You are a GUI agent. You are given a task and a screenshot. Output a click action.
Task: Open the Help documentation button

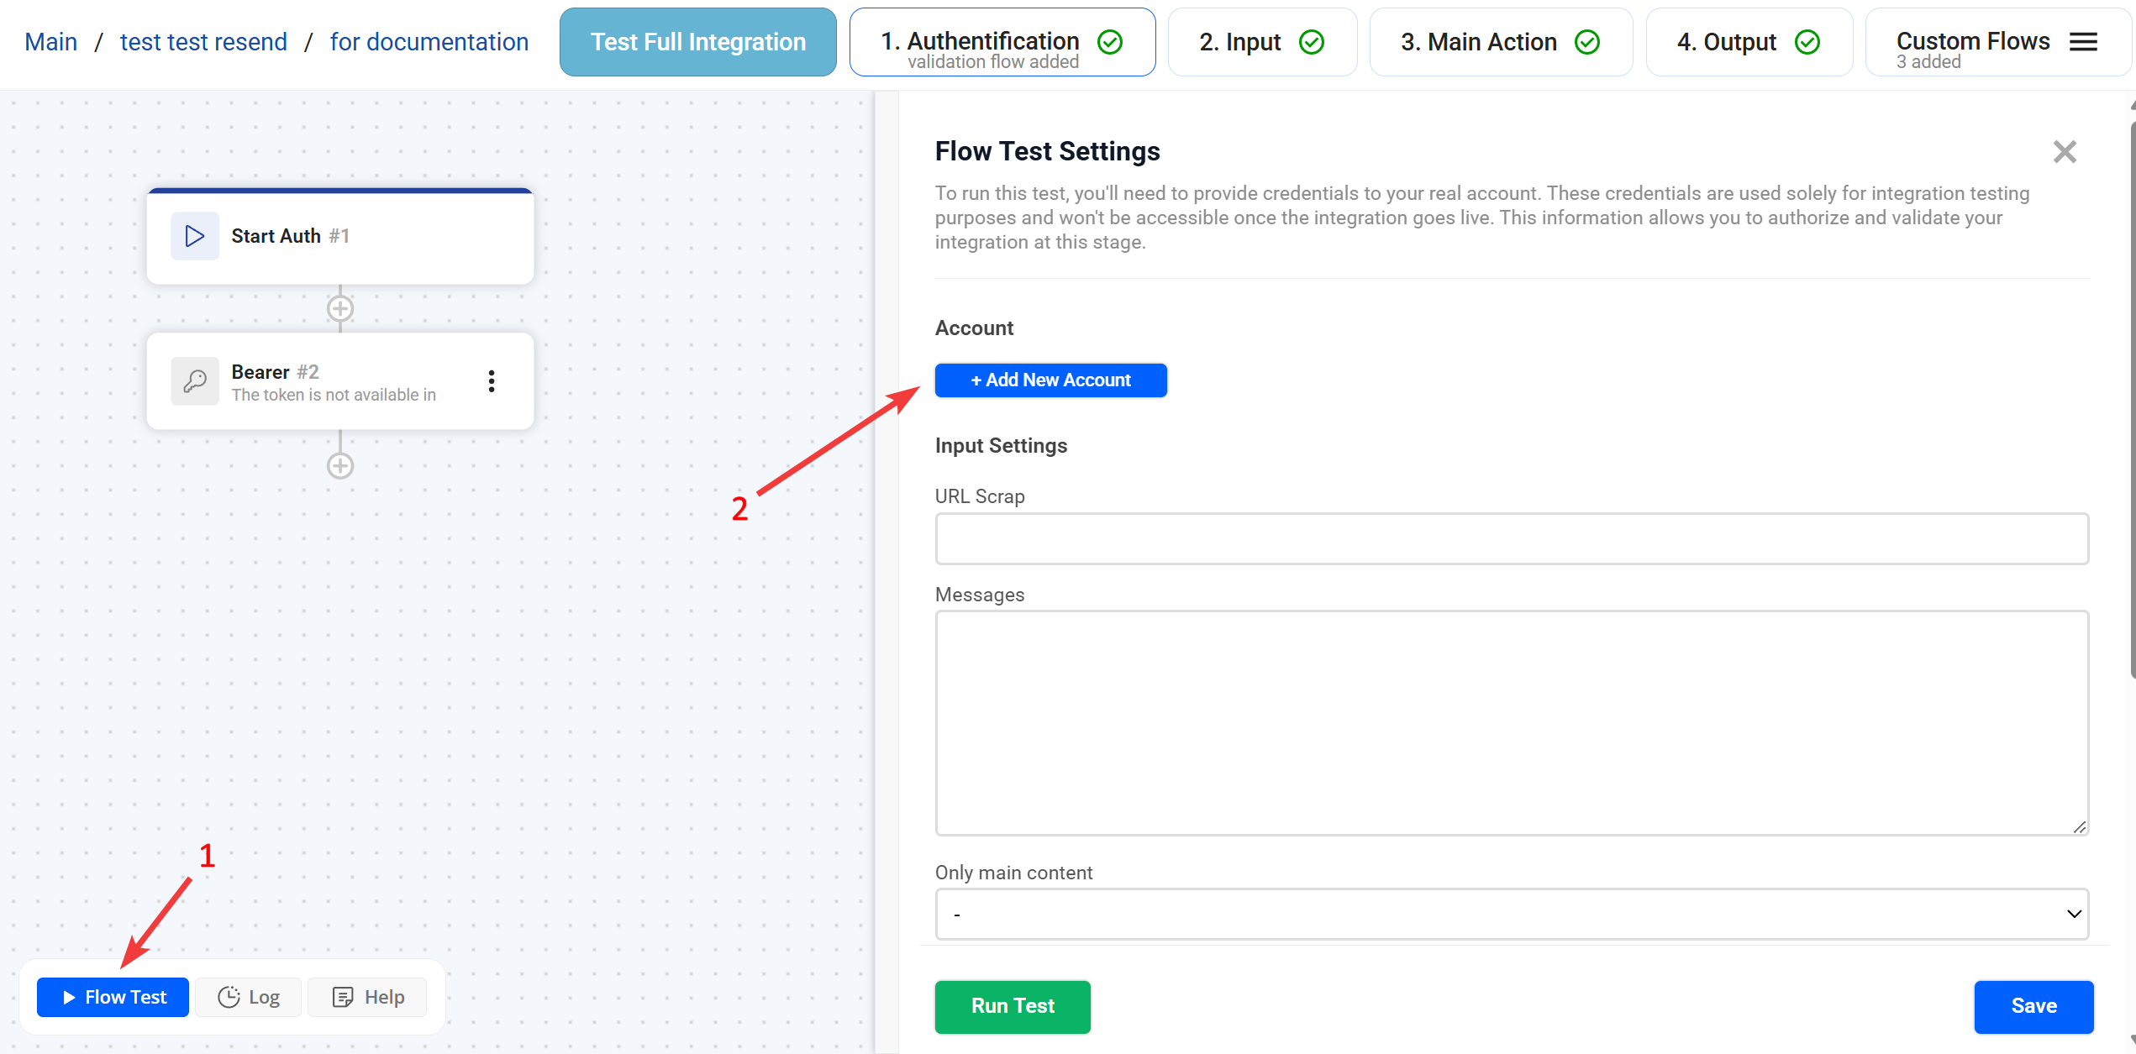point(368,997)
